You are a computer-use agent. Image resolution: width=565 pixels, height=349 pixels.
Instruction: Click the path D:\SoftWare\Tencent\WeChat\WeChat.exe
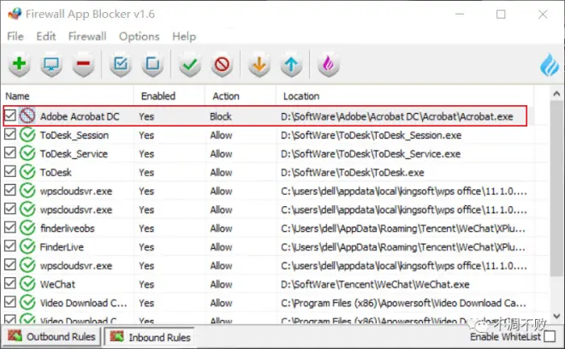coord(375,284)
